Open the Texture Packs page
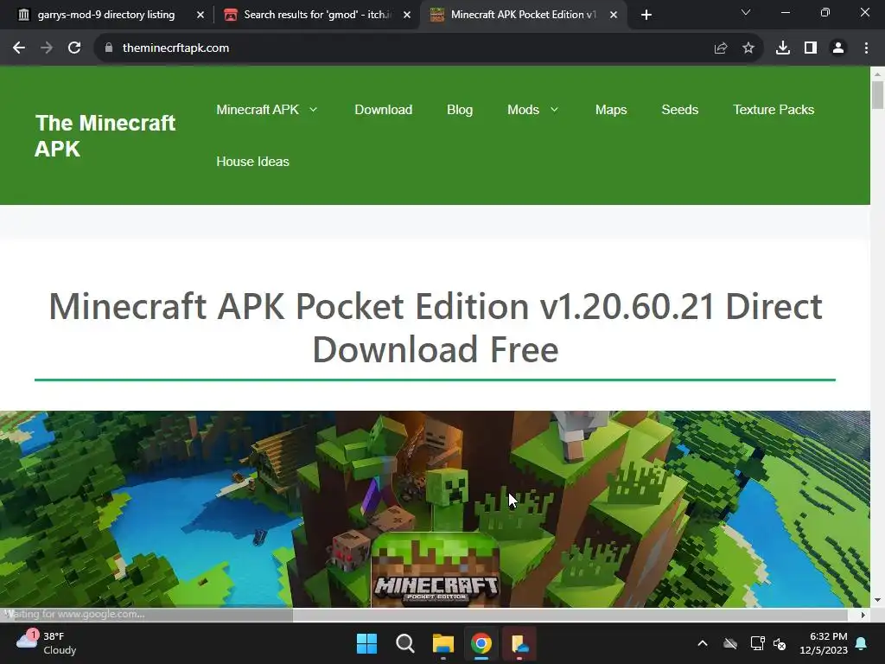 (774, 110)
